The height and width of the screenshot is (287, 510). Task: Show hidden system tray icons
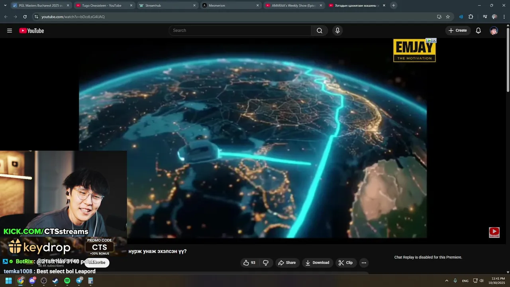[x=447, y=281]
